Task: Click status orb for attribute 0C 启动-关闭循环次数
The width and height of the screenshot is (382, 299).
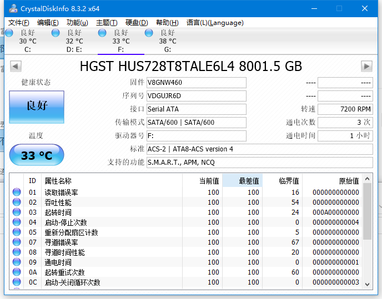Action: (17, 282)
